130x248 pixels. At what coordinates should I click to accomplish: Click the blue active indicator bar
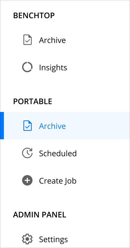pyautogui.click(x=2, y=126)
